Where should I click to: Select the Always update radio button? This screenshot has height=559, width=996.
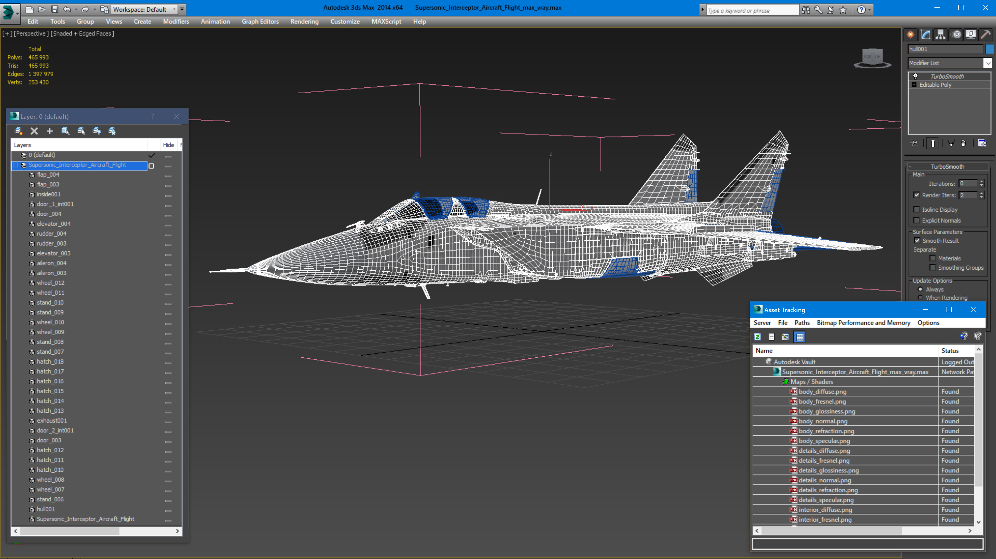[920, 289]
